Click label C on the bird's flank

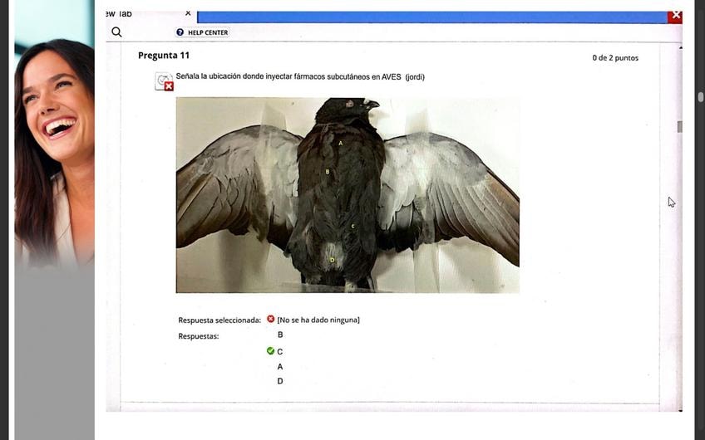click(x=353, y=227)
